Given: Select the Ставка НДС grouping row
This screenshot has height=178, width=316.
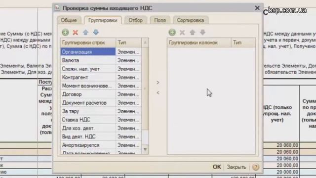Looking at the screenshot, I should [x=88, y=120].
